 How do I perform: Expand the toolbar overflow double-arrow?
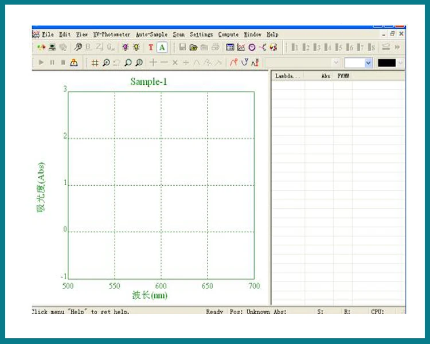(x=397, y=47)
